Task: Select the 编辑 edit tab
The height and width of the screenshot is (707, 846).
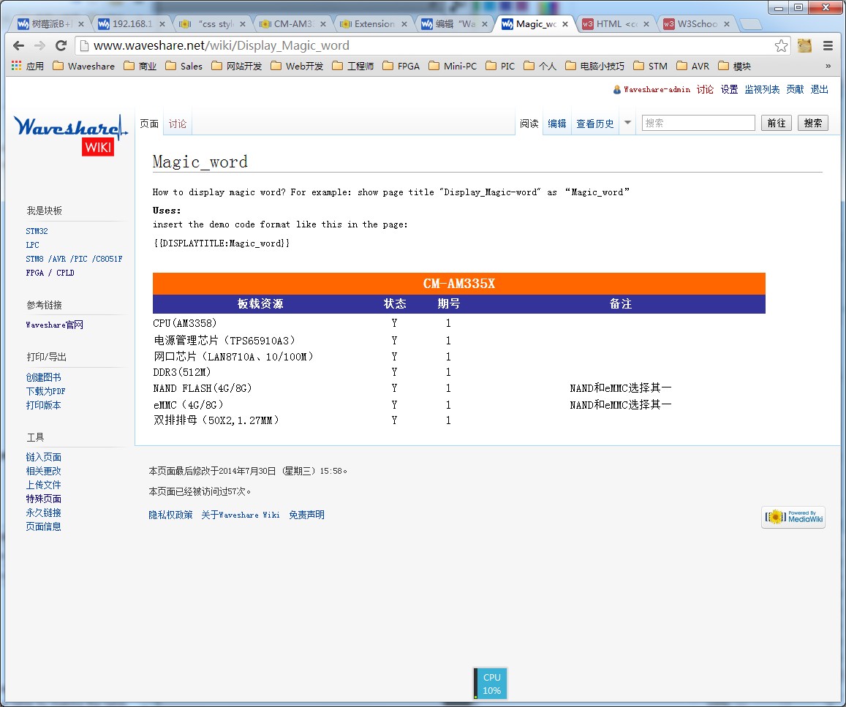Action: click(556, 124)
